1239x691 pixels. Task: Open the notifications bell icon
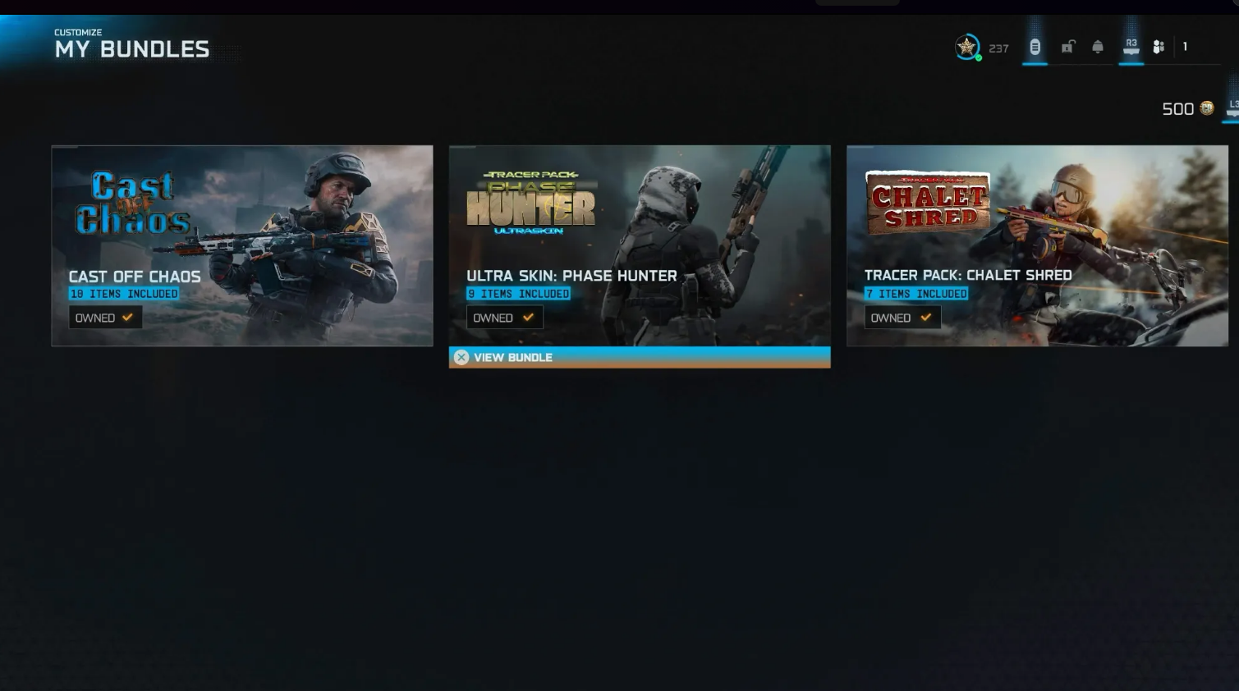tap(1098, 47)
